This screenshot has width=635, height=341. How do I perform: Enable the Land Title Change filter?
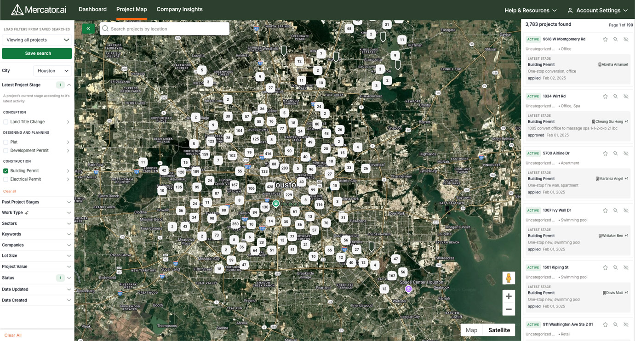tap(6, 122)
